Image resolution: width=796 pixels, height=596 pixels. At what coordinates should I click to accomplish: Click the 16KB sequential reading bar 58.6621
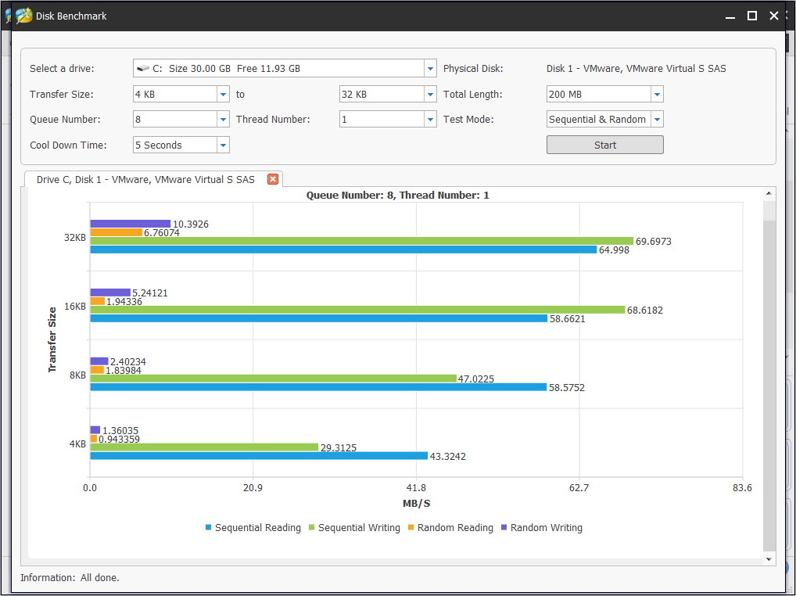(319, 318)
